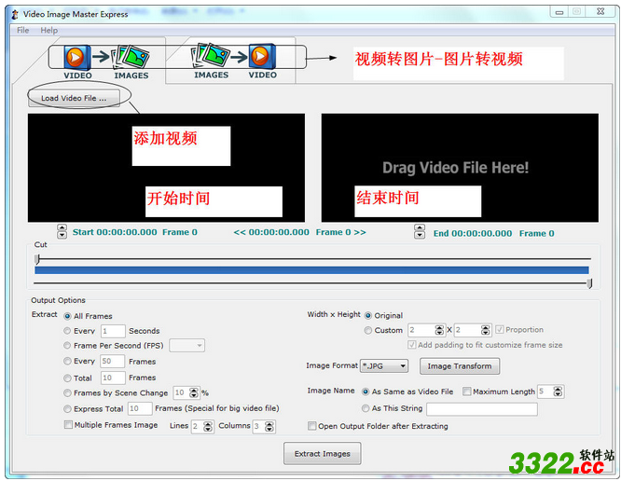Image resolution: width=621 pixels, height=481 pixels.
Task: Open the Image Format *.JPG dropdown
Action: pyautogui.click(x=384, y=366)
